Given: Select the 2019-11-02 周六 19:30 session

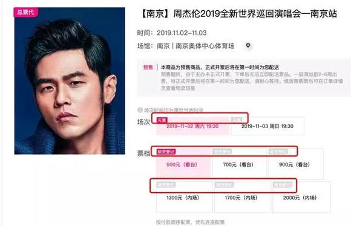Looking at the screenshot, I should click(192, 126).
